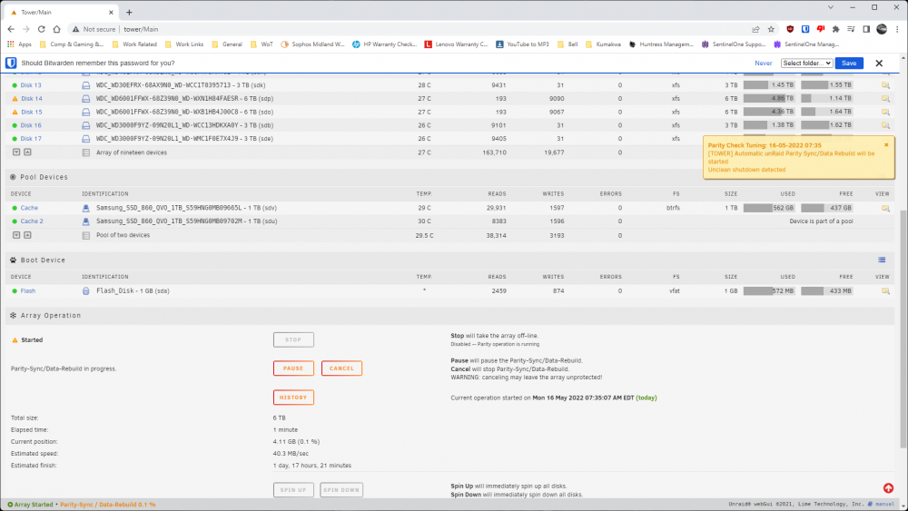Select the Tower/Main browser tab

pos(61,12)
